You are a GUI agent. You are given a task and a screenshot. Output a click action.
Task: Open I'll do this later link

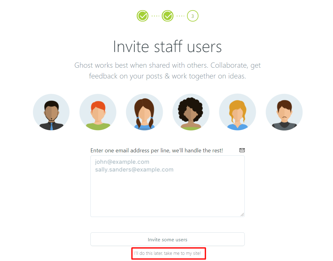[x=168, y=253]
